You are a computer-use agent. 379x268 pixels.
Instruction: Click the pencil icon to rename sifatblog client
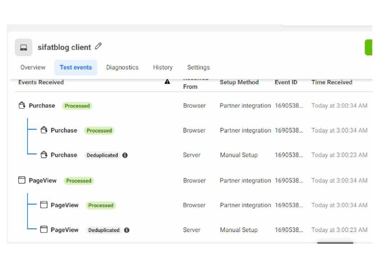[x=98, y=46]
